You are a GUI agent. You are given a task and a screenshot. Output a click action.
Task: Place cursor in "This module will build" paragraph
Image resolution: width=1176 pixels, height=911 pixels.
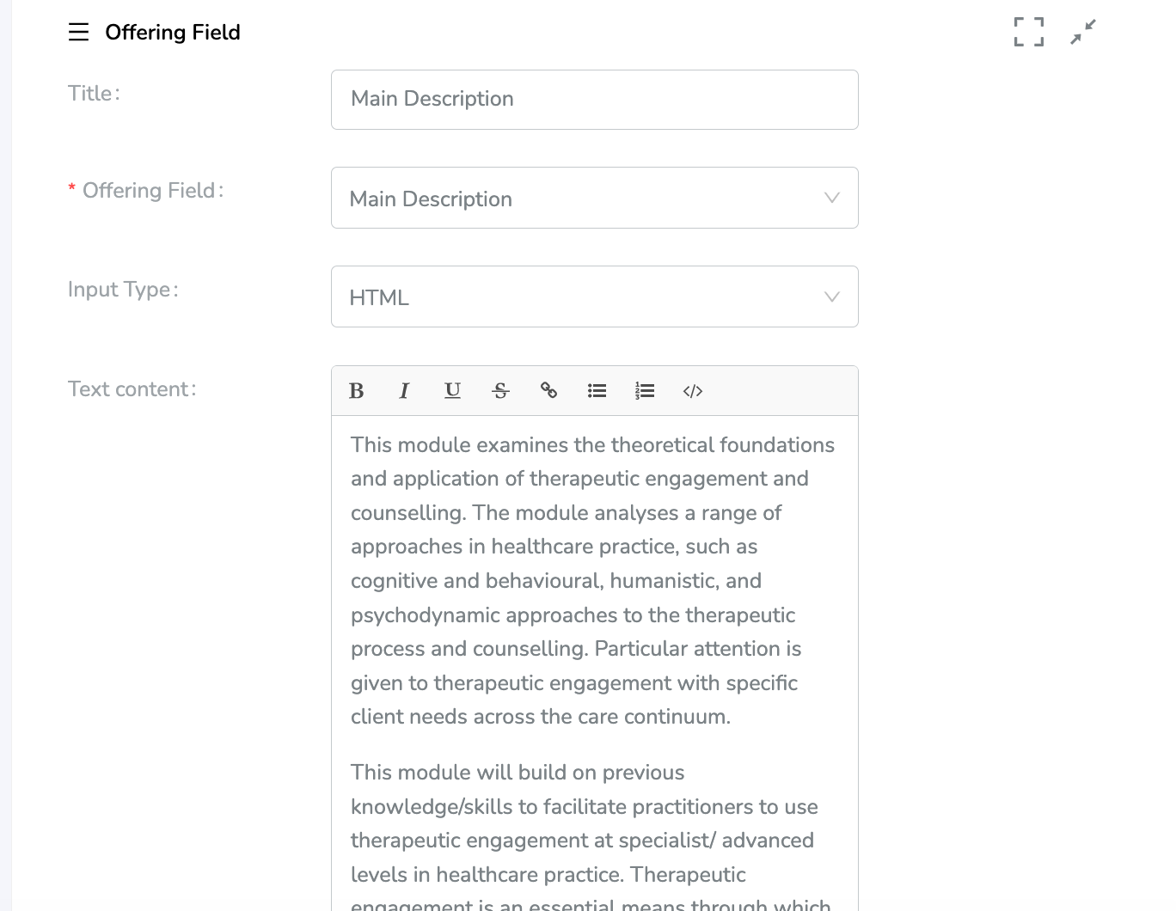pyautogui.click(x=585, y=823)
